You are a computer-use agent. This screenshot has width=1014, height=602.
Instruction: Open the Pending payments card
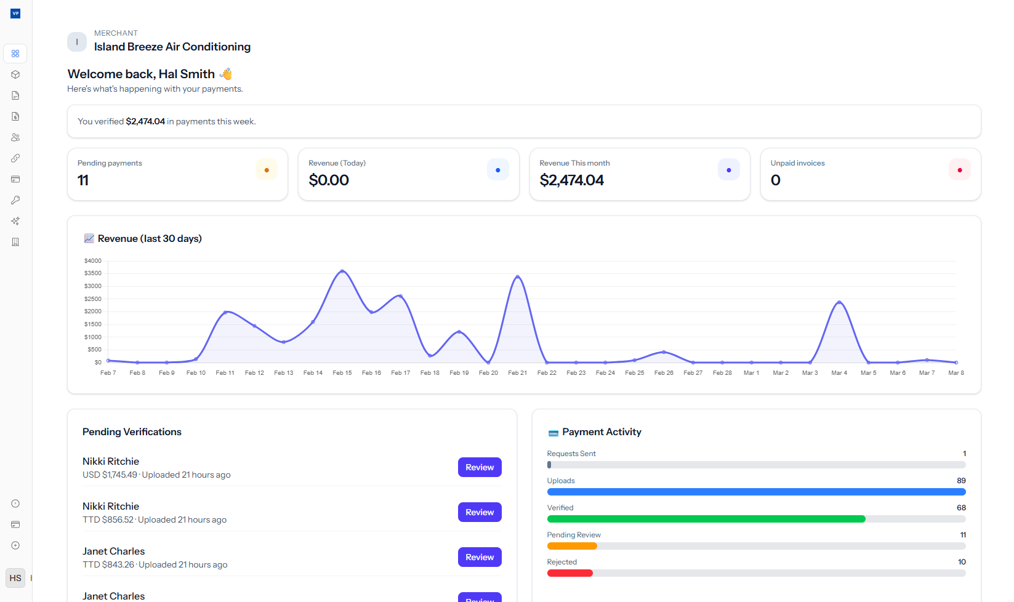coord(177,174)
